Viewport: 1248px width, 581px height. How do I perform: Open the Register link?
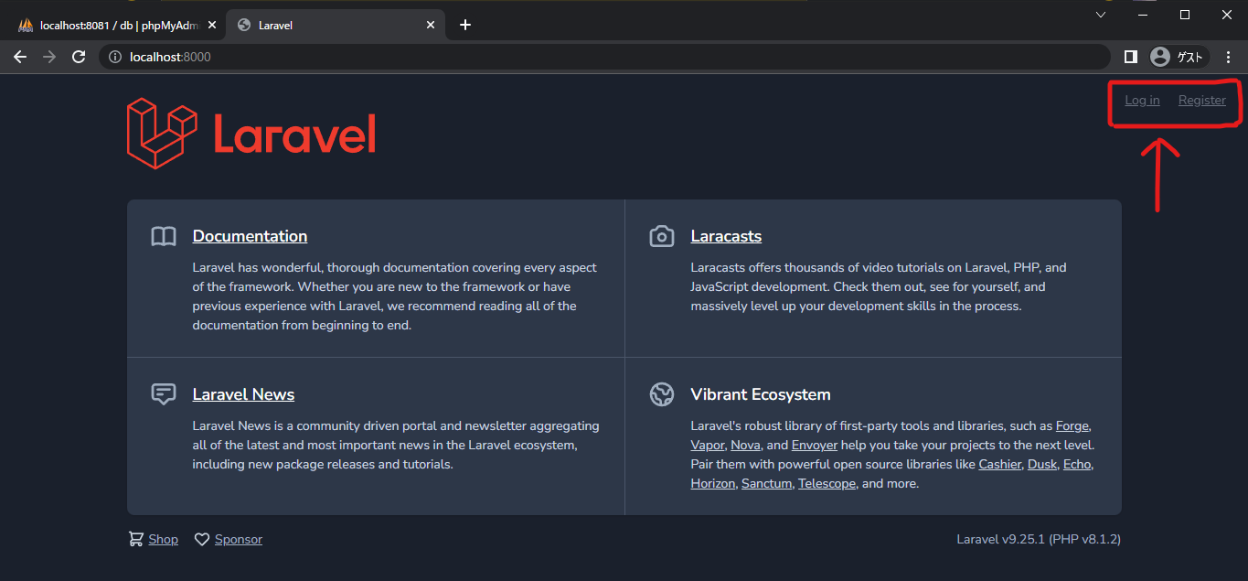point(1201,100)
